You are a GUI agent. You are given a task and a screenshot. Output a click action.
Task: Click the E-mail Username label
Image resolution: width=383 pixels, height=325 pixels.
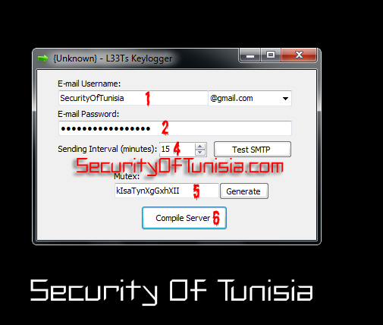pos(89,84)
